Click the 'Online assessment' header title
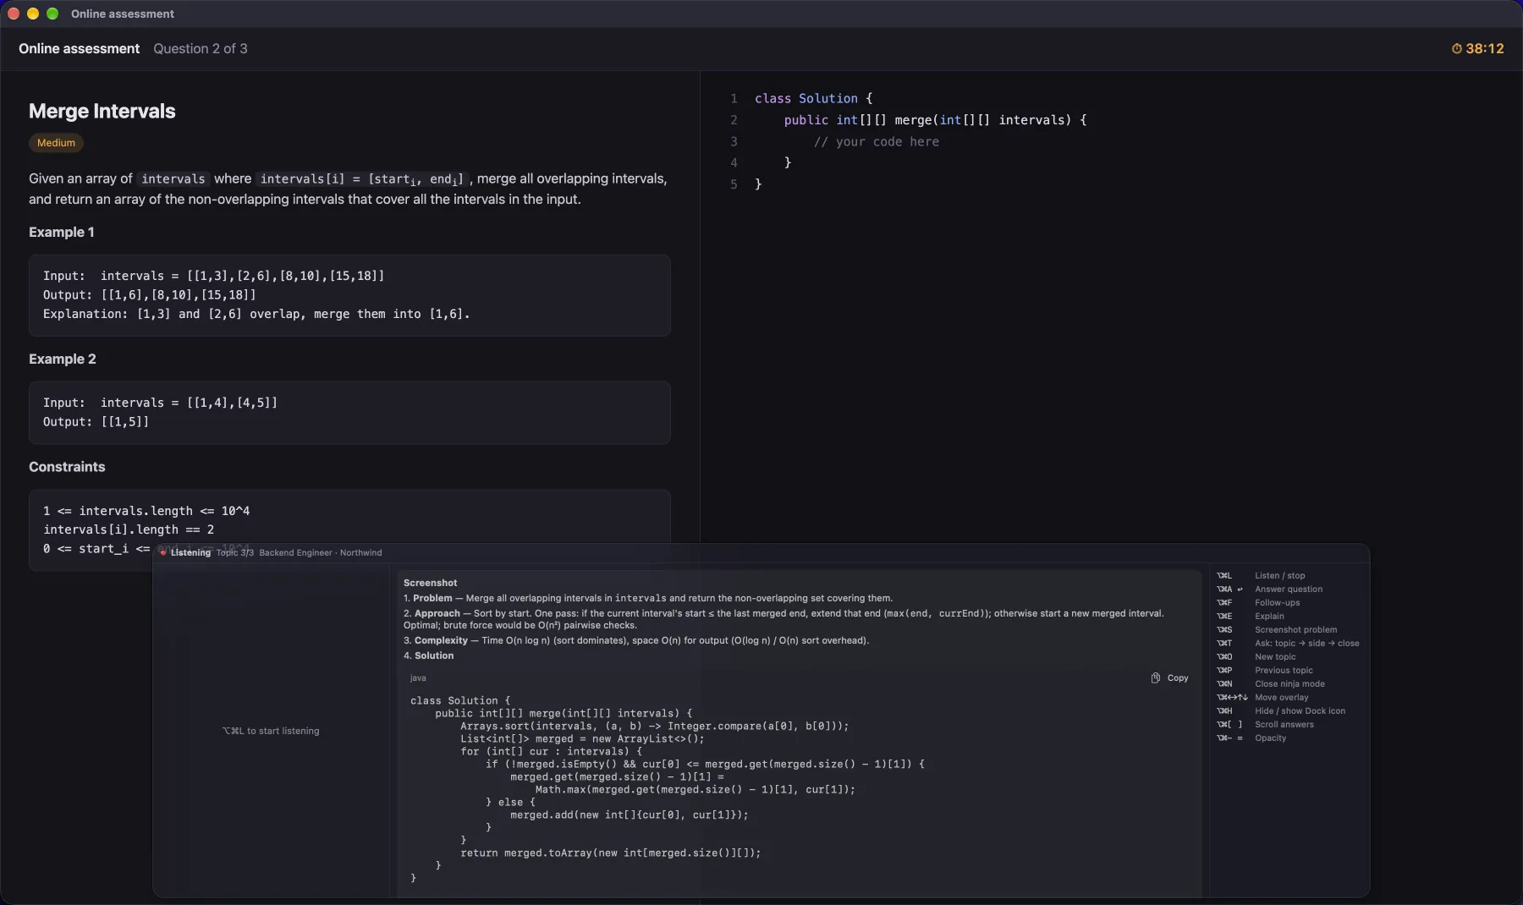 [80, 49]
